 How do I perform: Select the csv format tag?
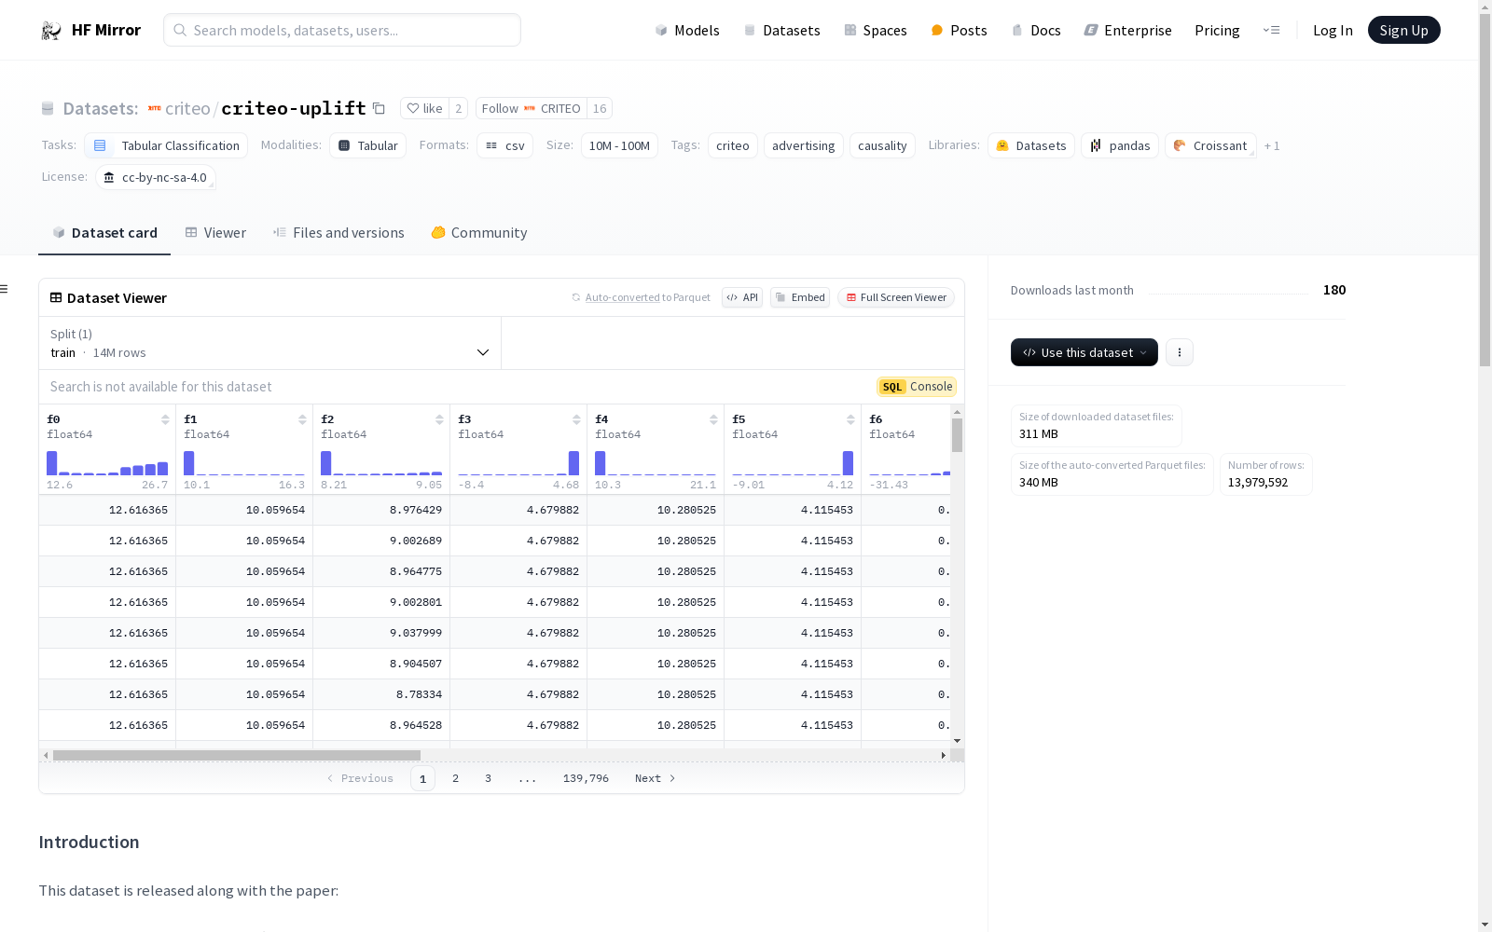pyautogui.click(x=504, y=145)
